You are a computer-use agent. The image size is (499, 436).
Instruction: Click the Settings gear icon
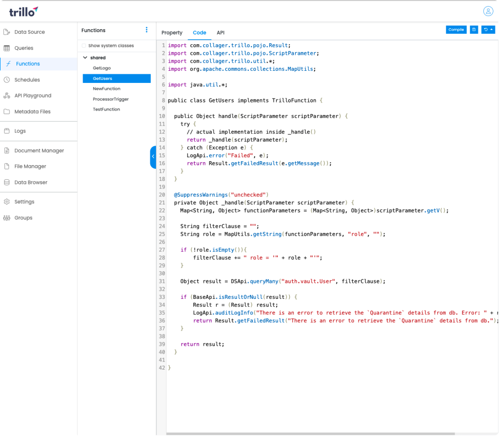pyautogui.click(x=7, y=202)
